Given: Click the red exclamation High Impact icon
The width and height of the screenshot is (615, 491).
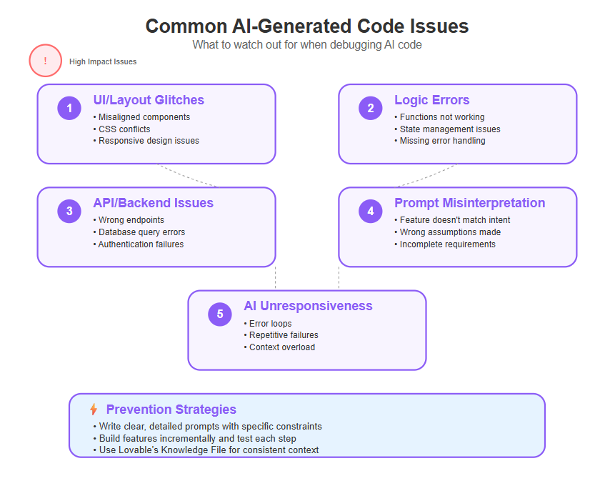Looking at the screenshot, I should point(46,61).
